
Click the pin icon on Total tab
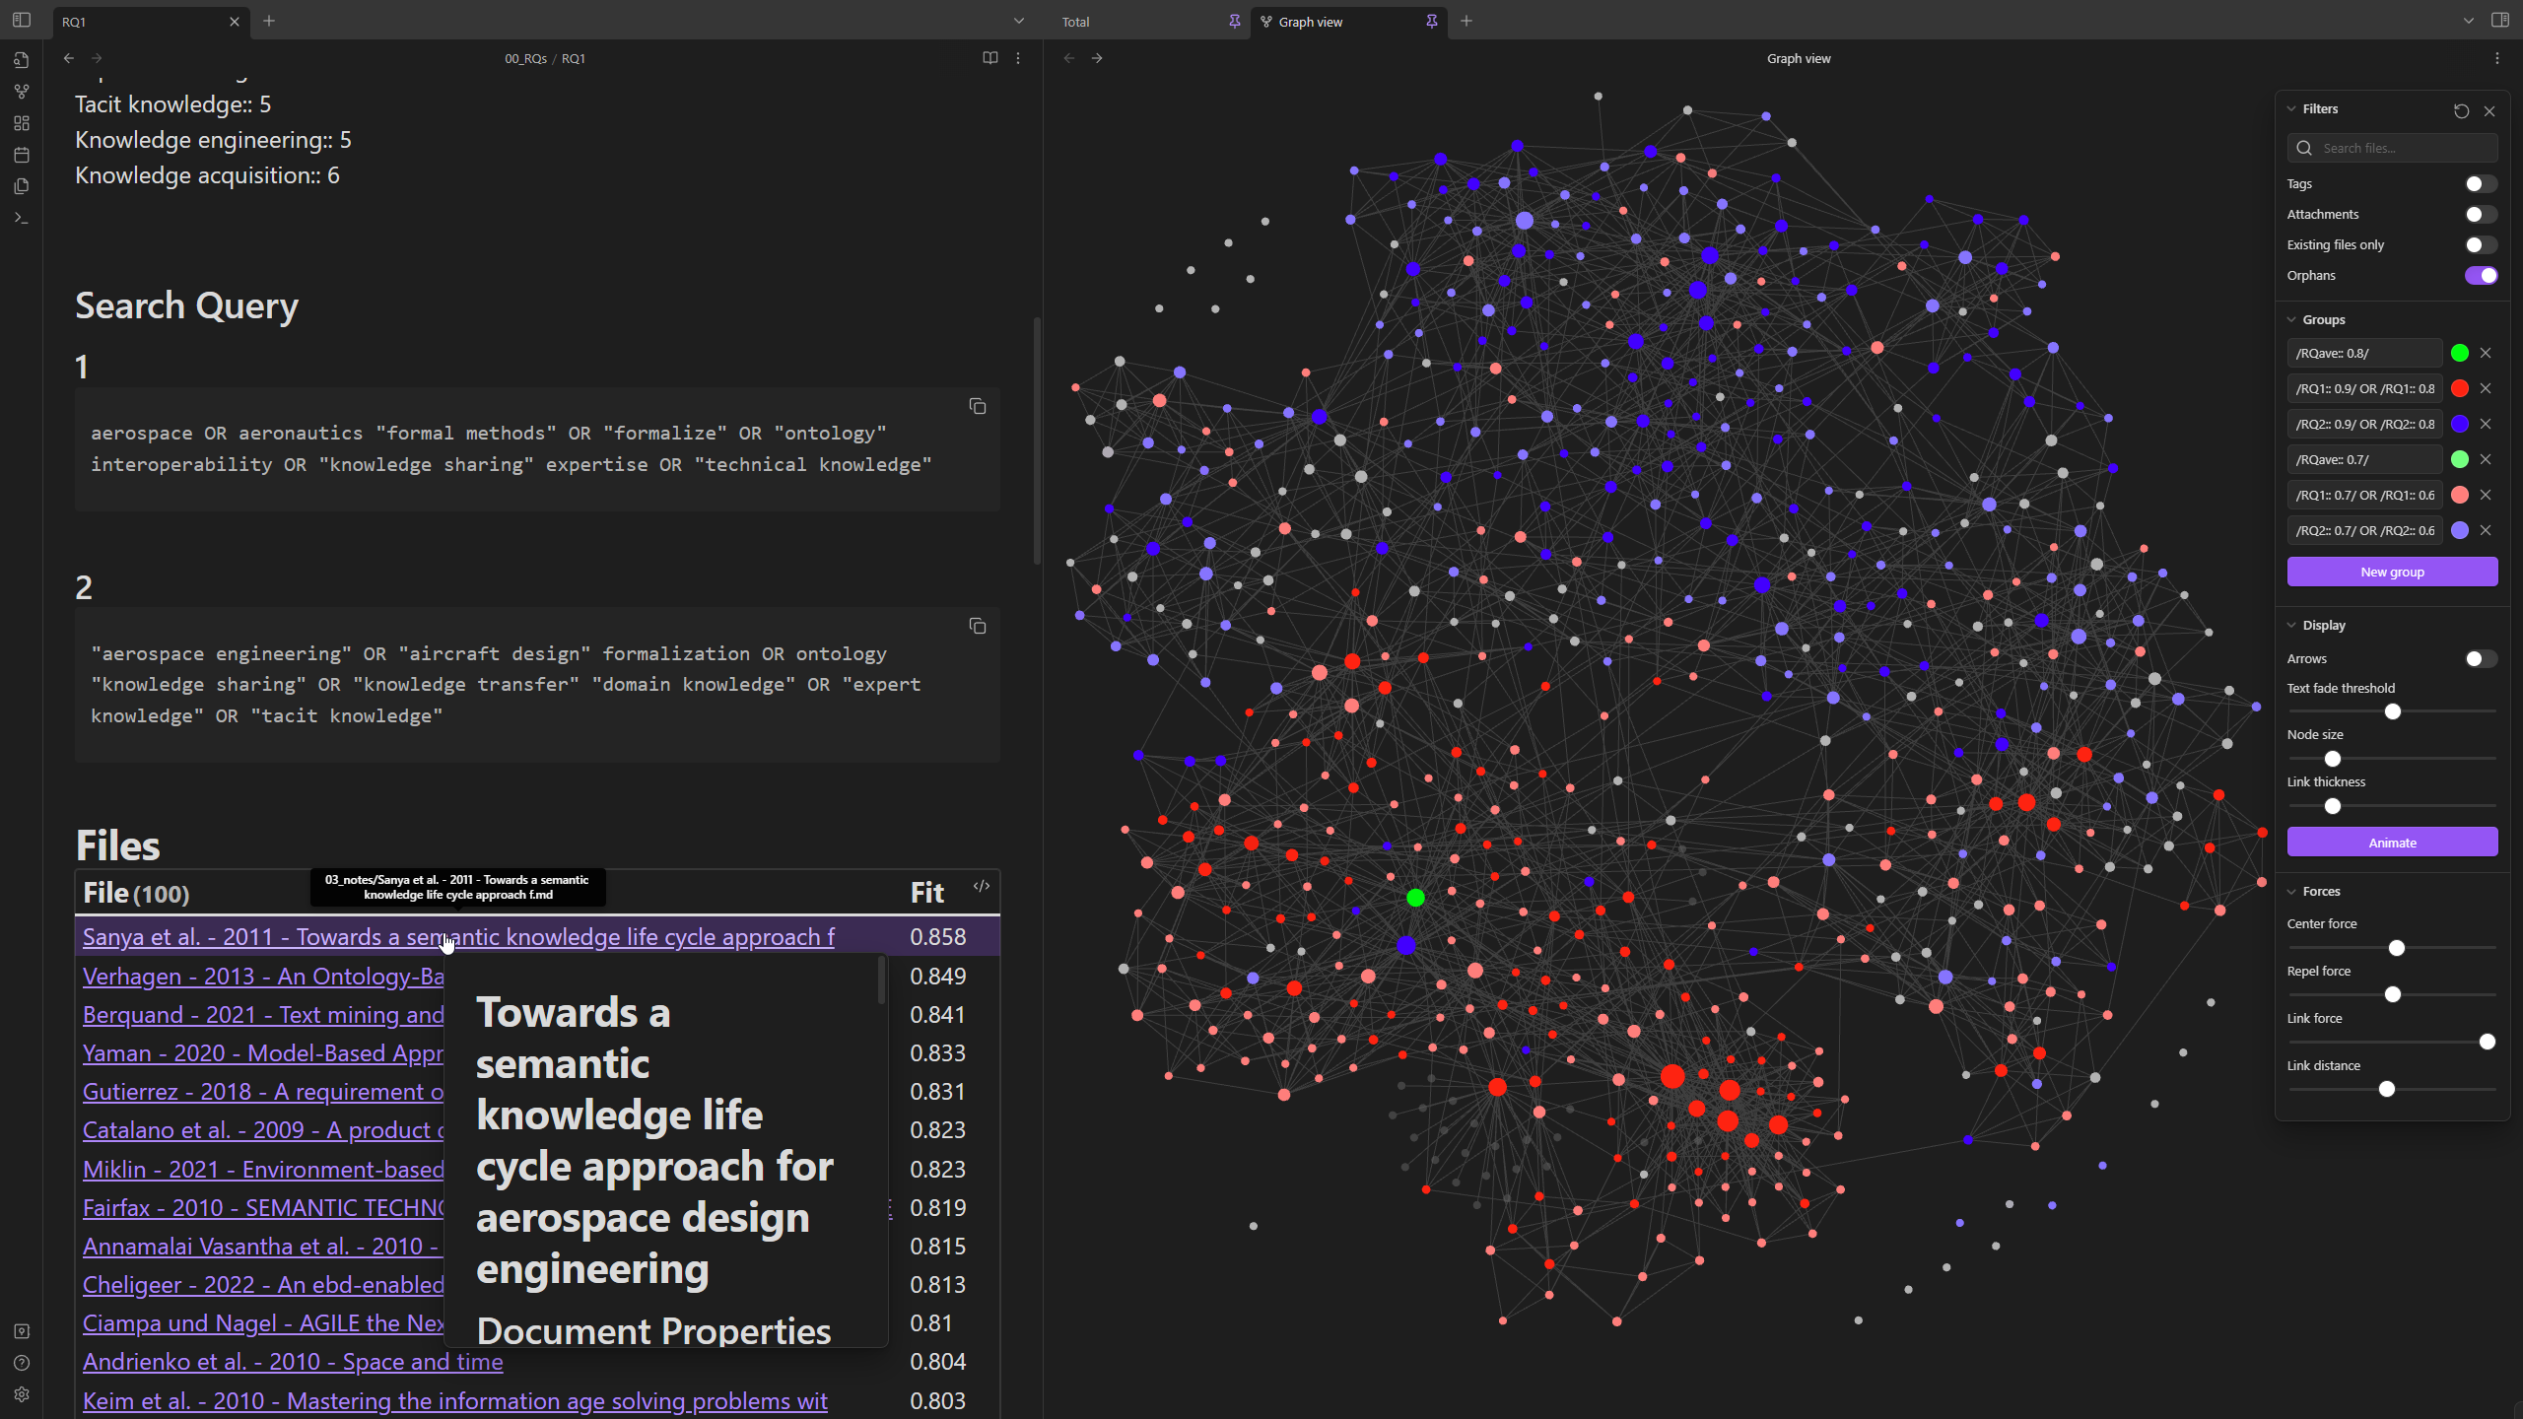click(1234, 22)
